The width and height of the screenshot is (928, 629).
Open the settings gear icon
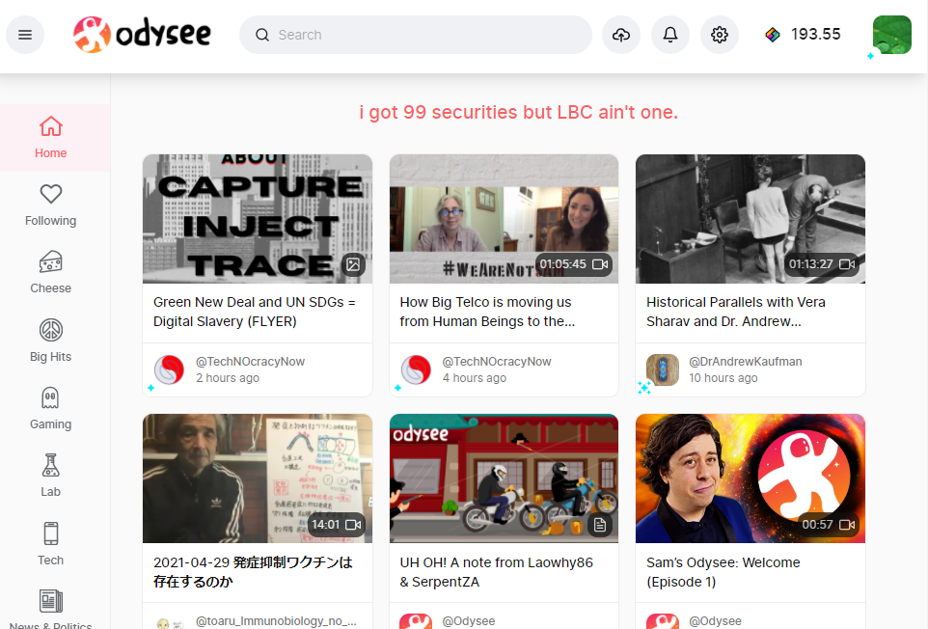point(720,35)
